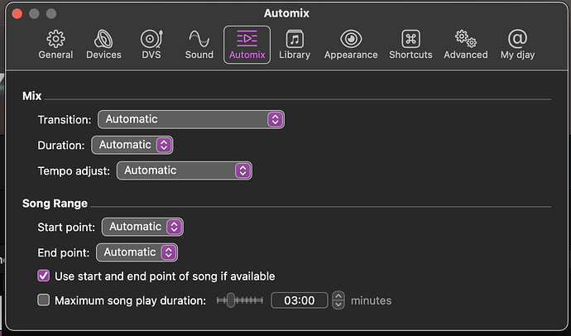Decrease duration with the stepper down arrow
This screenshot has width=571, height=336.
pos(338,305)
